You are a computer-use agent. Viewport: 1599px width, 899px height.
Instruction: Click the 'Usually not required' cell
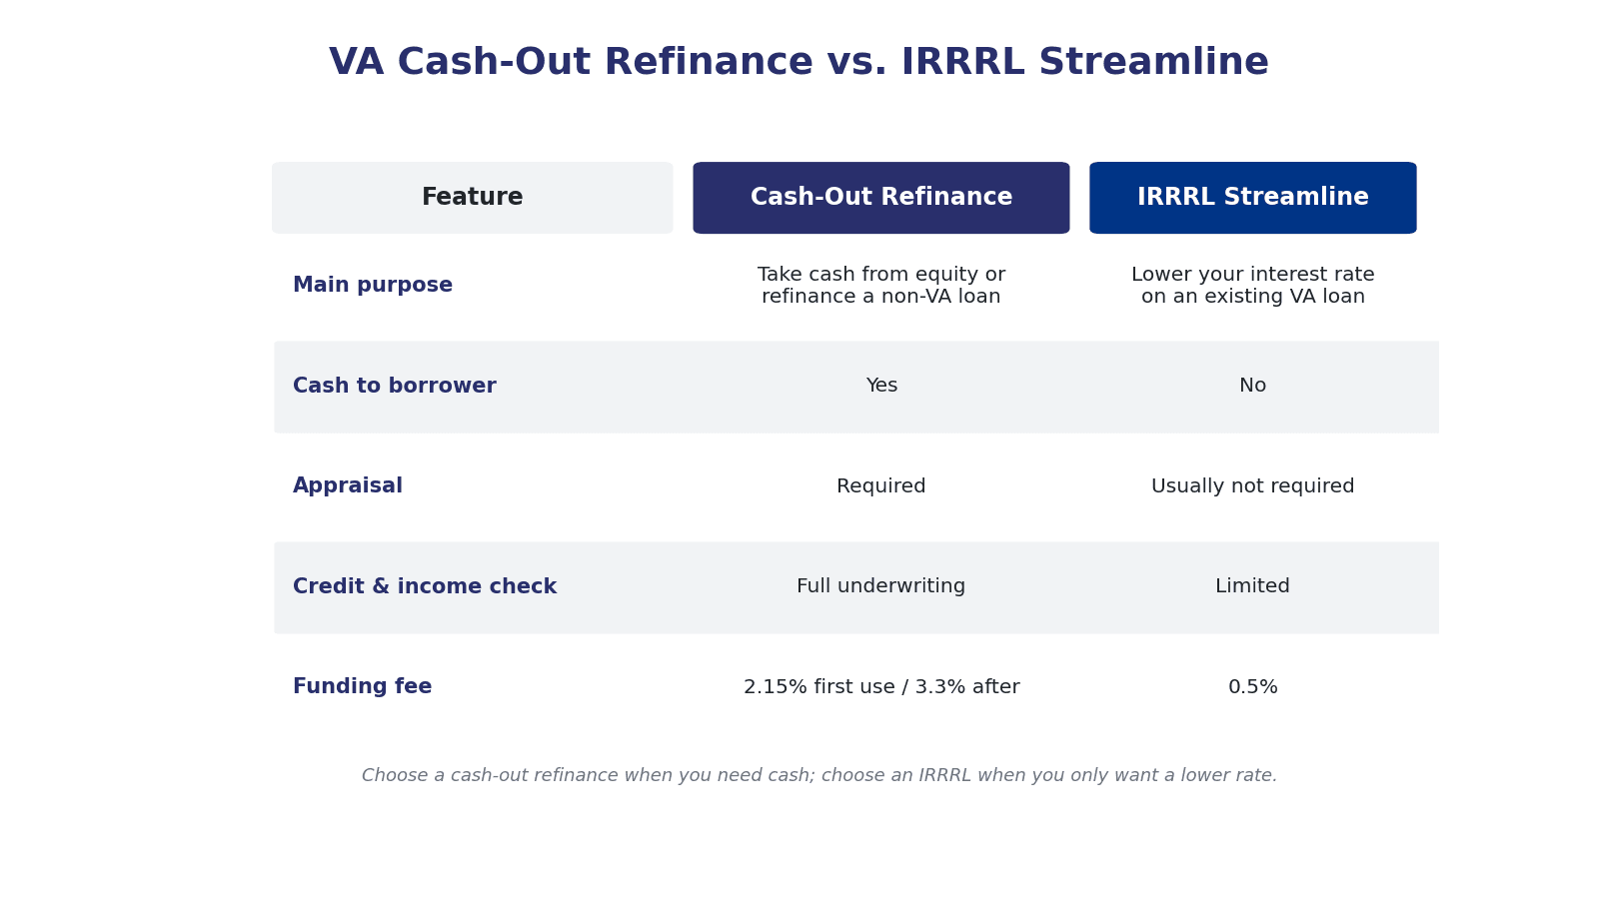coord(1253,486)
